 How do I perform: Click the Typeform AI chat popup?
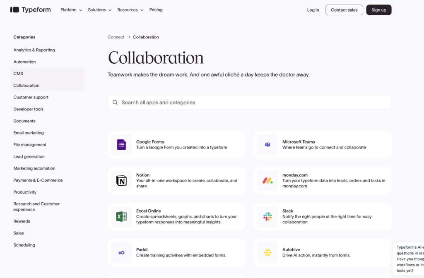[x=409, y=259]
